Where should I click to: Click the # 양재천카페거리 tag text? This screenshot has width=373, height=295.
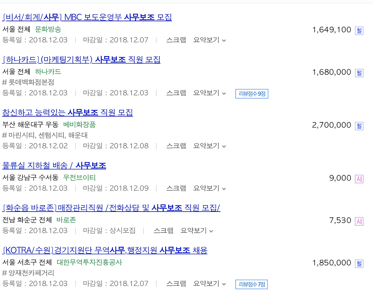28,273
